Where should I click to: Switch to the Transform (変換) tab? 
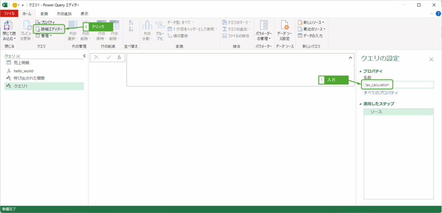point(44,14)
